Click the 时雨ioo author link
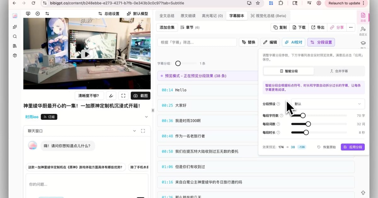378x198 pixels. pyautogui.click(x=32, y=117)
